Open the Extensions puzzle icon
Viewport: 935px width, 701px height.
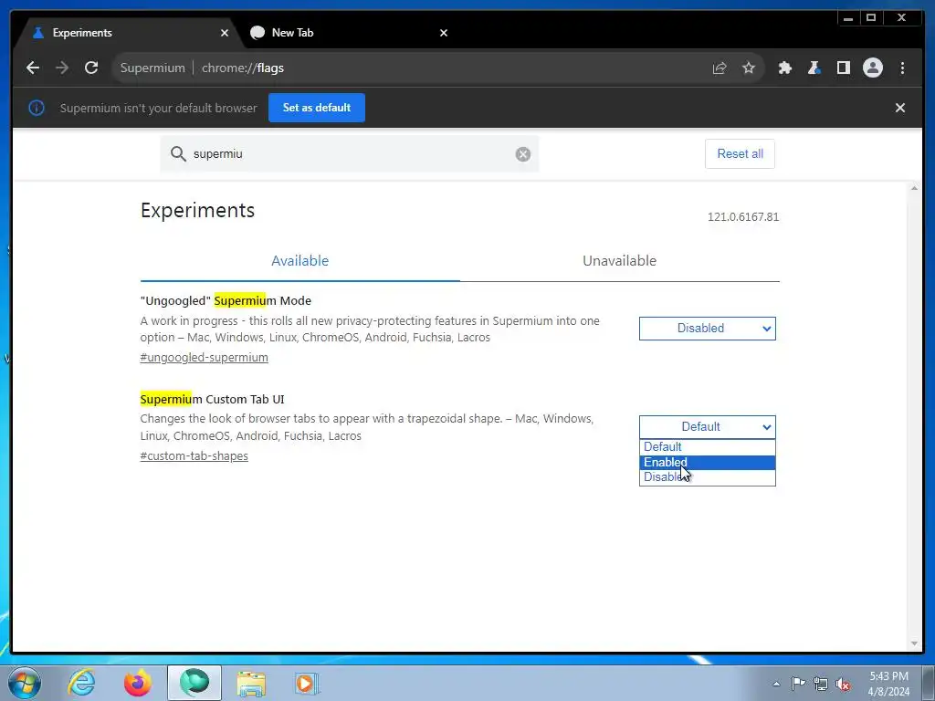coord(784,68)
